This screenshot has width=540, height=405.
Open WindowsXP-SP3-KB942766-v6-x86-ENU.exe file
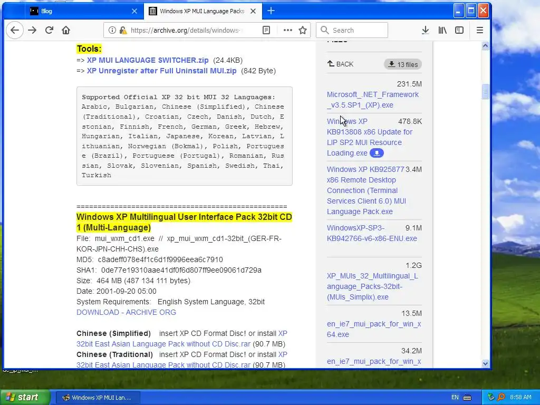[x=372, y=233]
